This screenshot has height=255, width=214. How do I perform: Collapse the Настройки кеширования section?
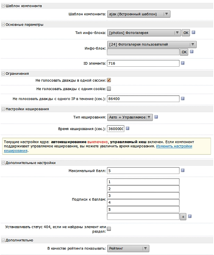(3, 109)
